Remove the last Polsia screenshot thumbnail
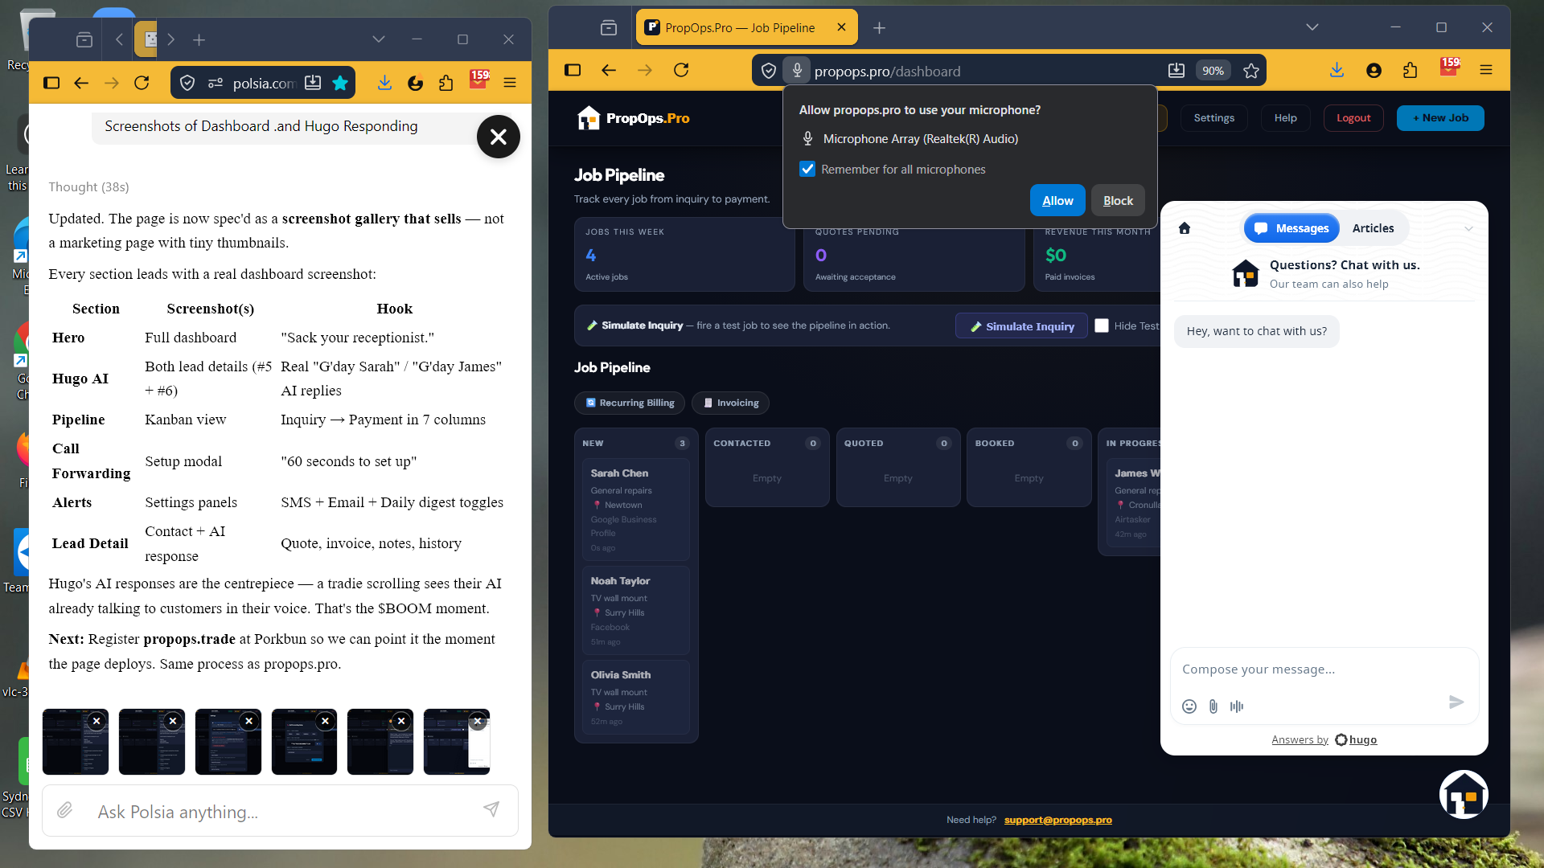Image resolution: width=1544 pixels, height=868 pixels. [x=478, y=721]
